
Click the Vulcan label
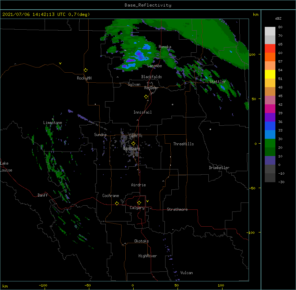click(x=186, y=273)
